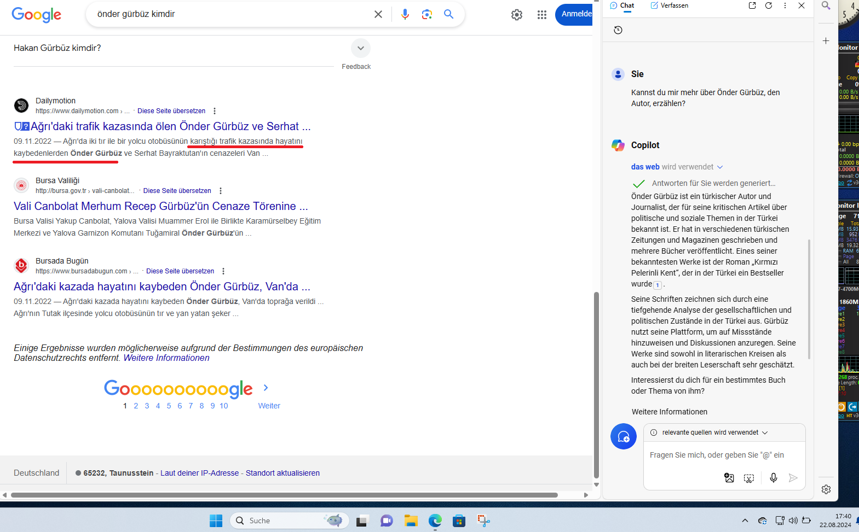Viewport: 859px width, 532px height.
Task: Focus the Copilot message input field
Action: [x=724, y=455]
